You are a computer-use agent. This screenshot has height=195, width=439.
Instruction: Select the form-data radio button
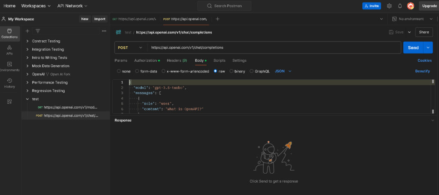point(137,71)
